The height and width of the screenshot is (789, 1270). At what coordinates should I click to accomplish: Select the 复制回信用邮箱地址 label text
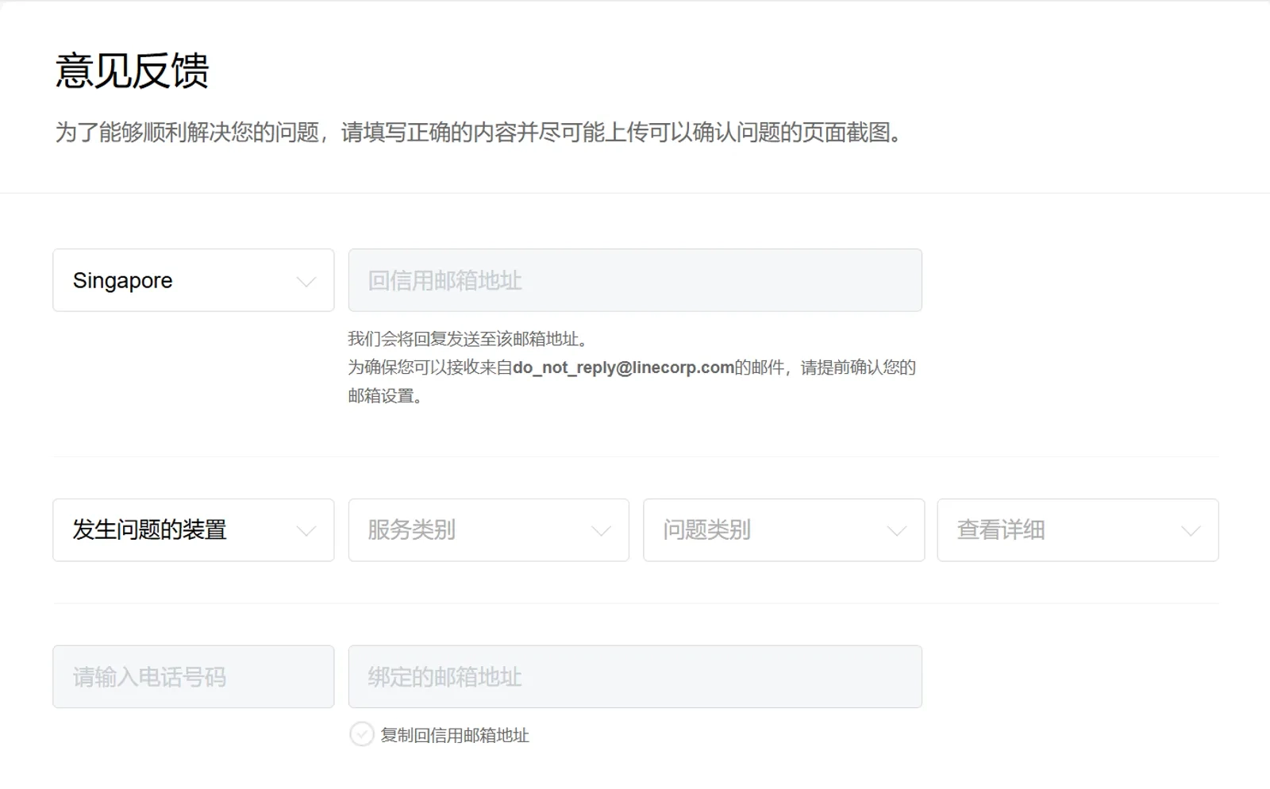[455, 735]
